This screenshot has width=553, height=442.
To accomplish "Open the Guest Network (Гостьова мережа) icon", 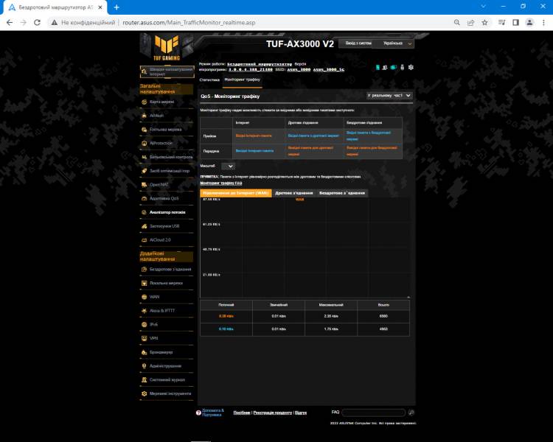I will 144,130.
